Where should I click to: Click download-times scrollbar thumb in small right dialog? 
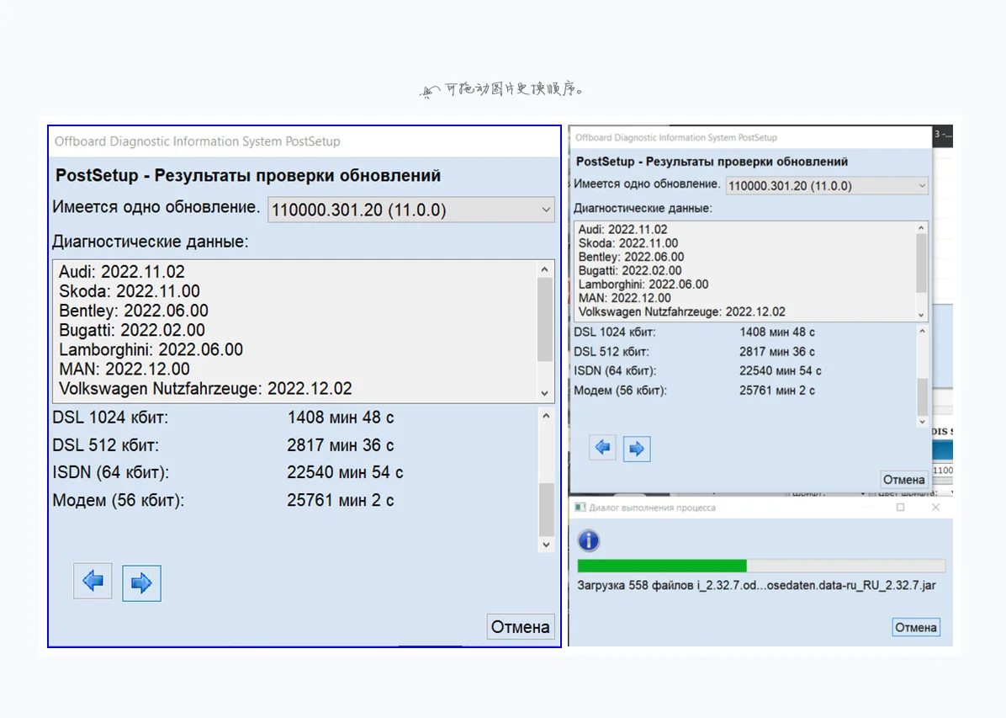click(922, 397)
